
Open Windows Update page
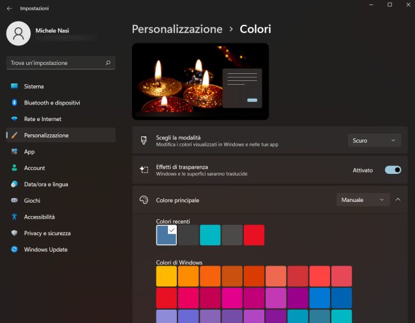tap(61, 250)
